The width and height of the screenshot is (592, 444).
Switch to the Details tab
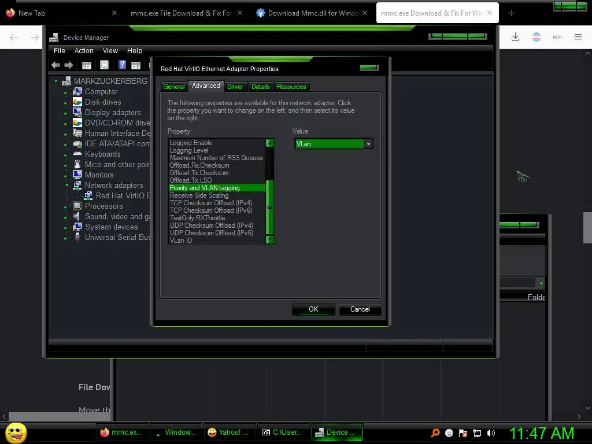point(261,87)
